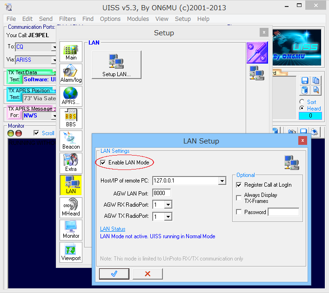Click the UISS By ON6MU banner image
Image resolution: width=329 pixels, height=293 pixels.
coord(297,47)
